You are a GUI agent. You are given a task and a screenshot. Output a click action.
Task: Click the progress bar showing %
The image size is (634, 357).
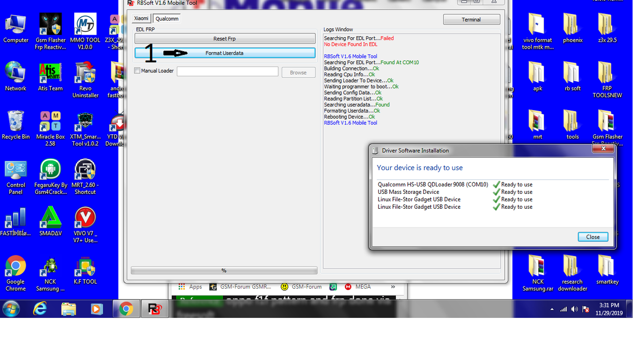(224, 270)
